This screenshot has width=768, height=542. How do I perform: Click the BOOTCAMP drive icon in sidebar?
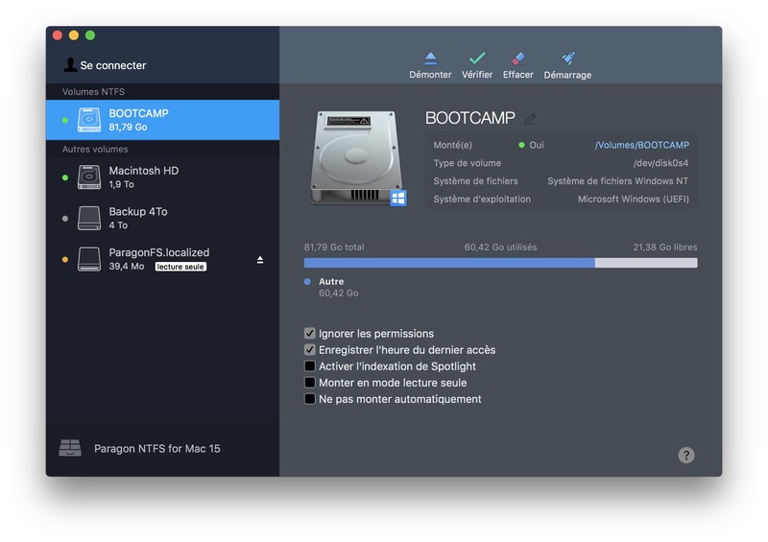coord(89,120)
